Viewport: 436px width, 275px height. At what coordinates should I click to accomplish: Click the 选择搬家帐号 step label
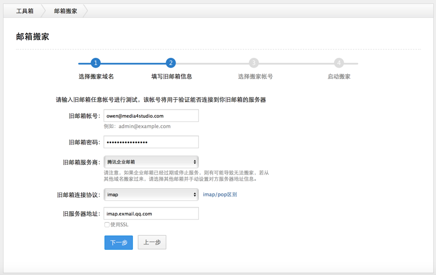[255, 76]
